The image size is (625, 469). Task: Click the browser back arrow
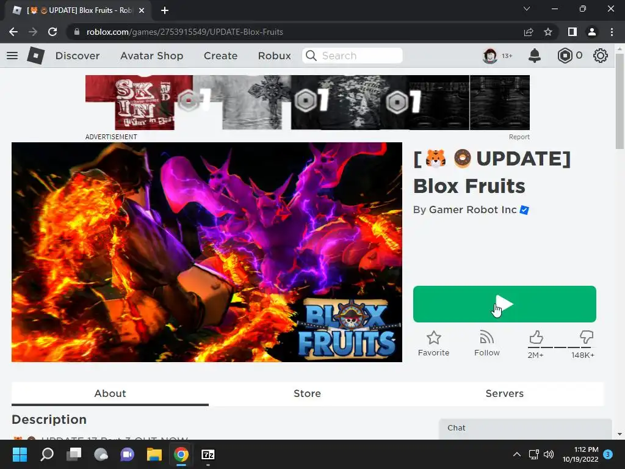13,32
